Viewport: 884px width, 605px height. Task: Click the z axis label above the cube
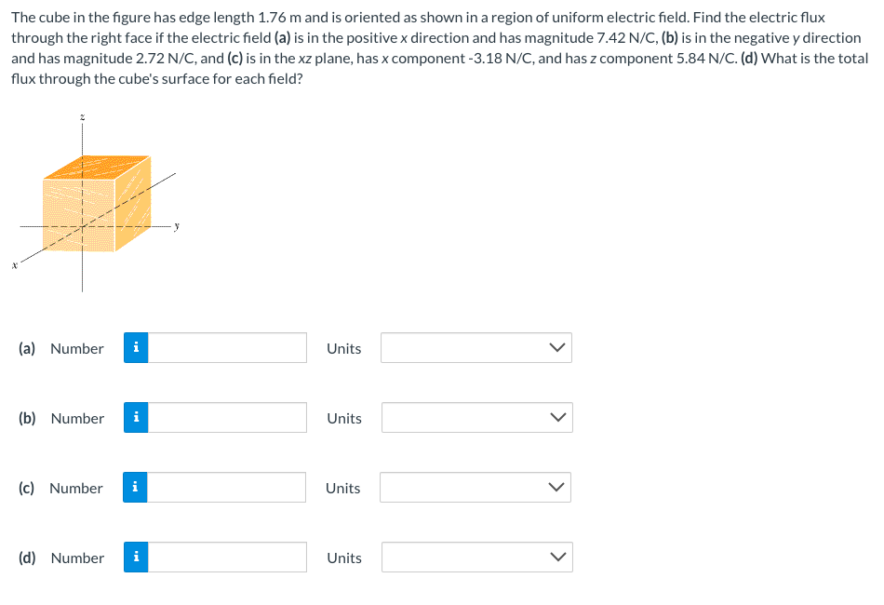pyautogui.click(x=82, y=117)
